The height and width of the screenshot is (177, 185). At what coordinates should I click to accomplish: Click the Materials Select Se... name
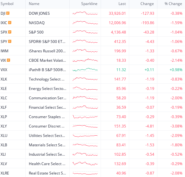[47, 145]
